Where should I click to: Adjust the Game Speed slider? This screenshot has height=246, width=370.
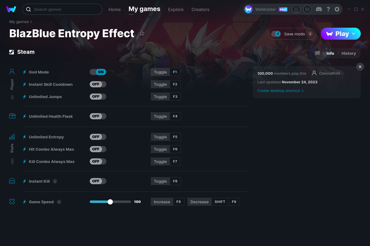tap(110, 202)
